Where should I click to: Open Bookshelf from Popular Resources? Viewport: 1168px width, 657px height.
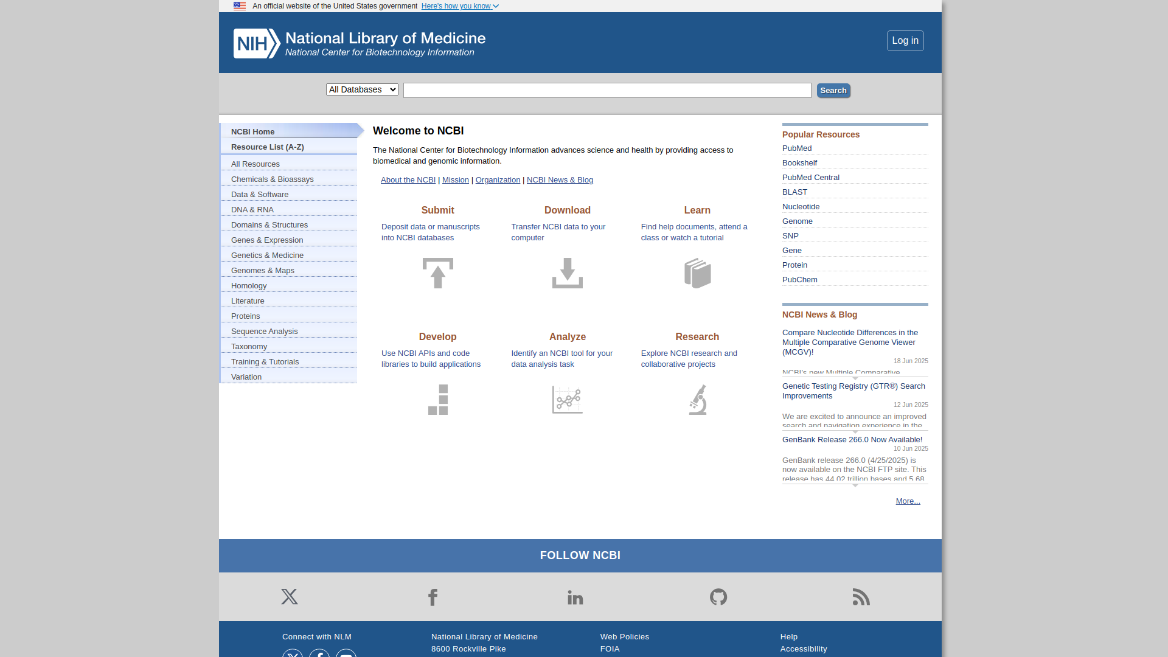tap(799, 163)
